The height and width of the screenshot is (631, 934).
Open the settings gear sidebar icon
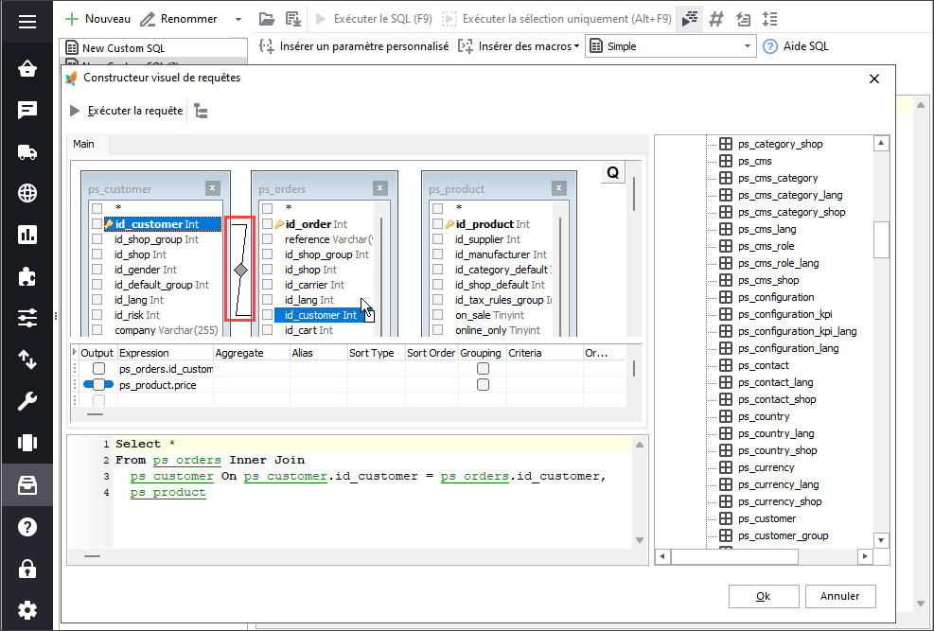(x=27, y=610)
